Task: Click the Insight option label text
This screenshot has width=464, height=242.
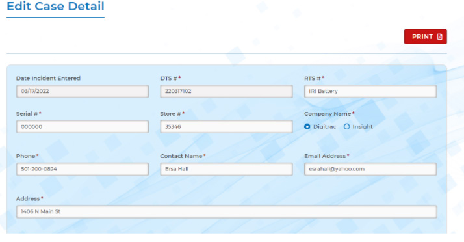Action: click(x=363, y=126)
